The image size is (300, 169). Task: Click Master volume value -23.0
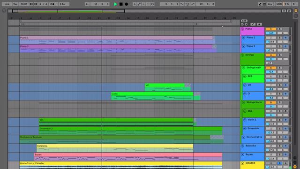tap(271, 167)
